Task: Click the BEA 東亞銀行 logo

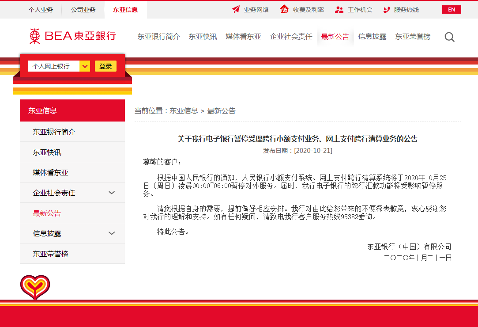Action: pyautogui.click(x=72, y=36)
